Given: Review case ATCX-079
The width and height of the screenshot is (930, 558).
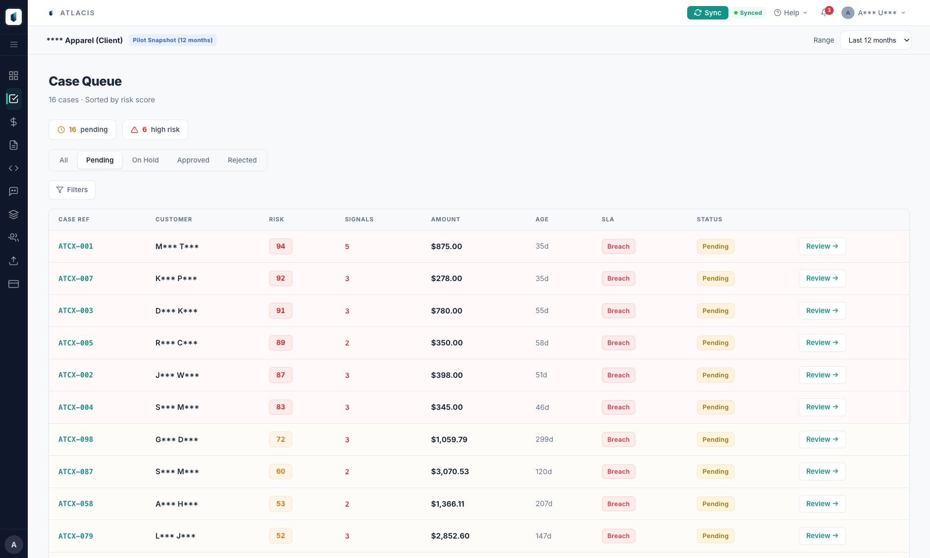Looking at the screenshot, I should [822, 536].
